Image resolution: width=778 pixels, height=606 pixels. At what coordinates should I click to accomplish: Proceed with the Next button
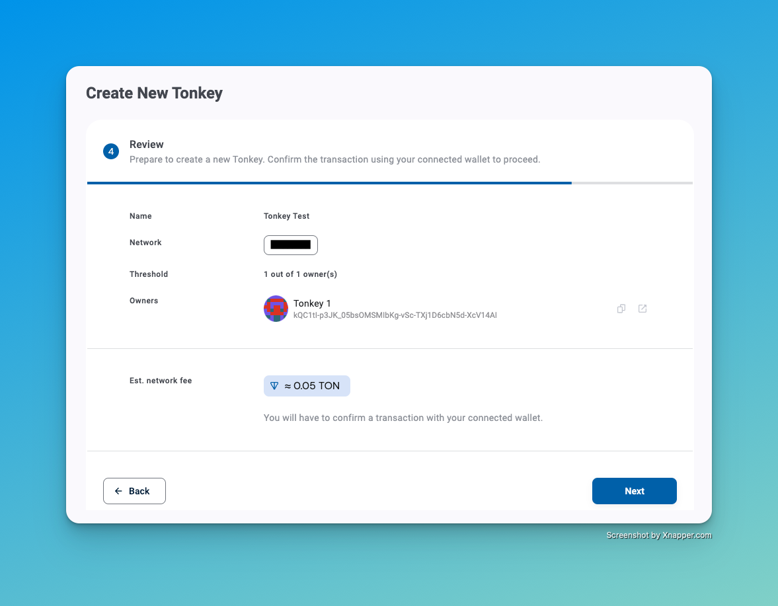[634, 491]
